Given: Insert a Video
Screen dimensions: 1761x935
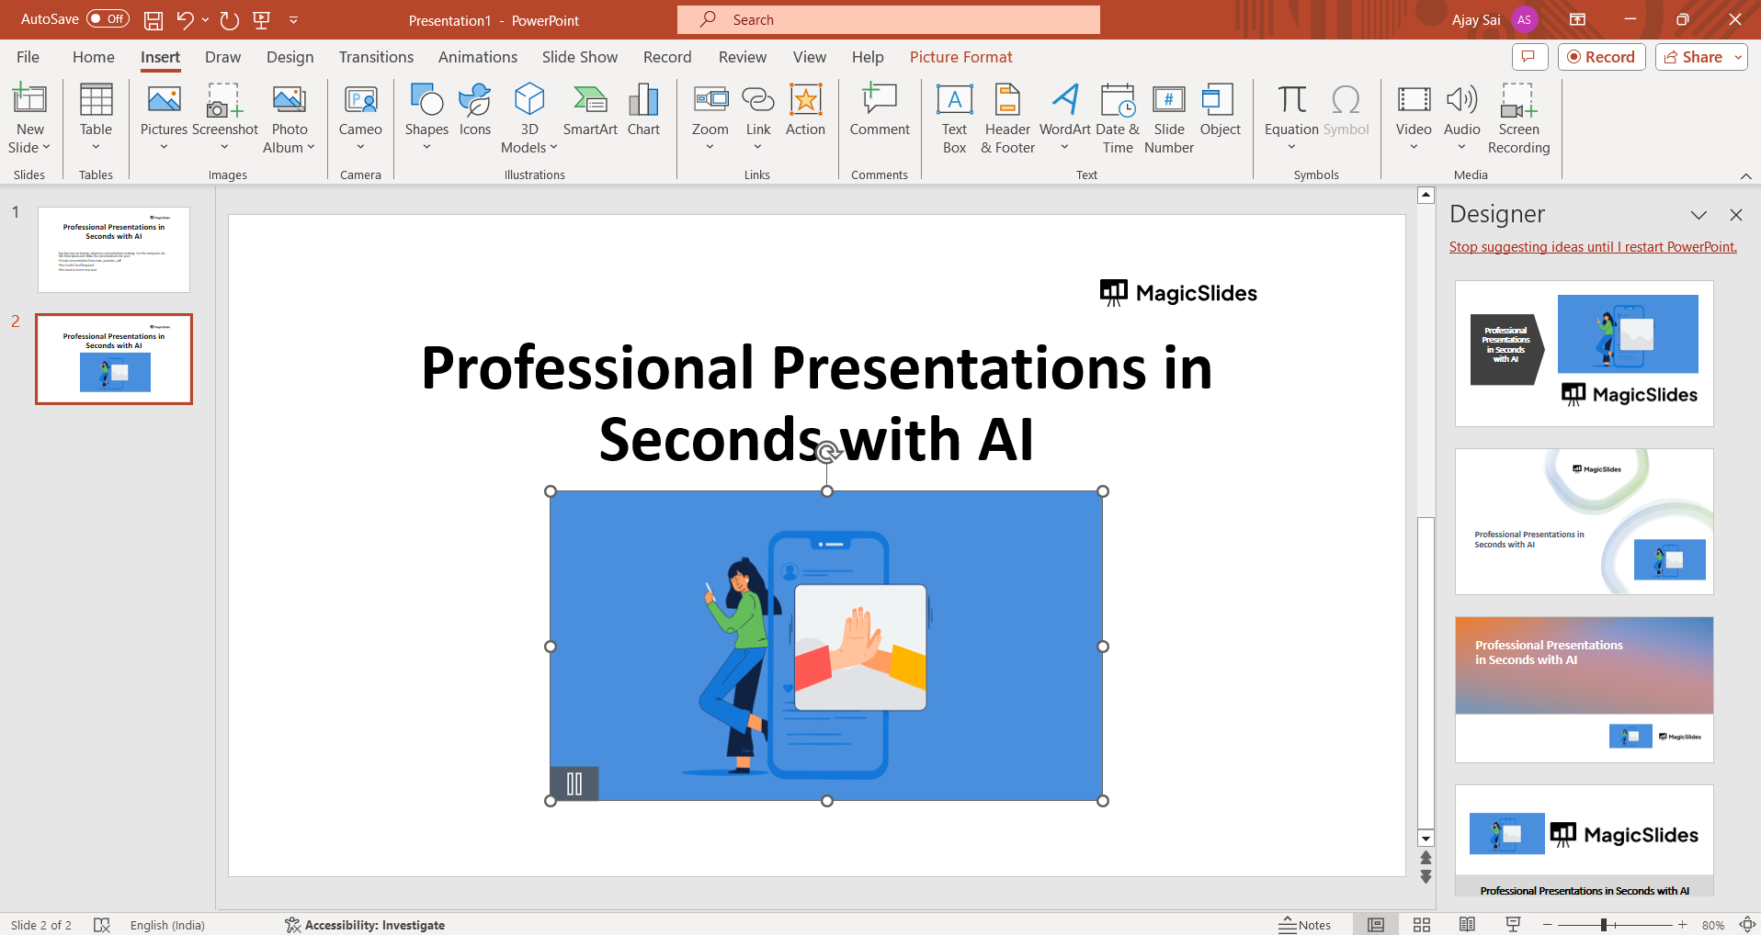Looking at the screenshot, I should click(1414, 118).
